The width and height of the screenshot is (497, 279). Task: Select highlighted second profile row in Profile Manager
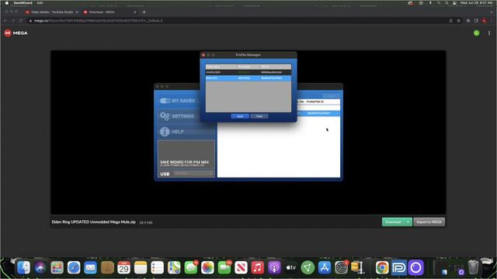[x=248, y=78]
